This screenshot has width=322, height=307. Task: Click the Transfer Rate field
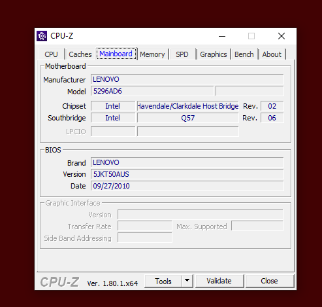click(x=145, y=226)
